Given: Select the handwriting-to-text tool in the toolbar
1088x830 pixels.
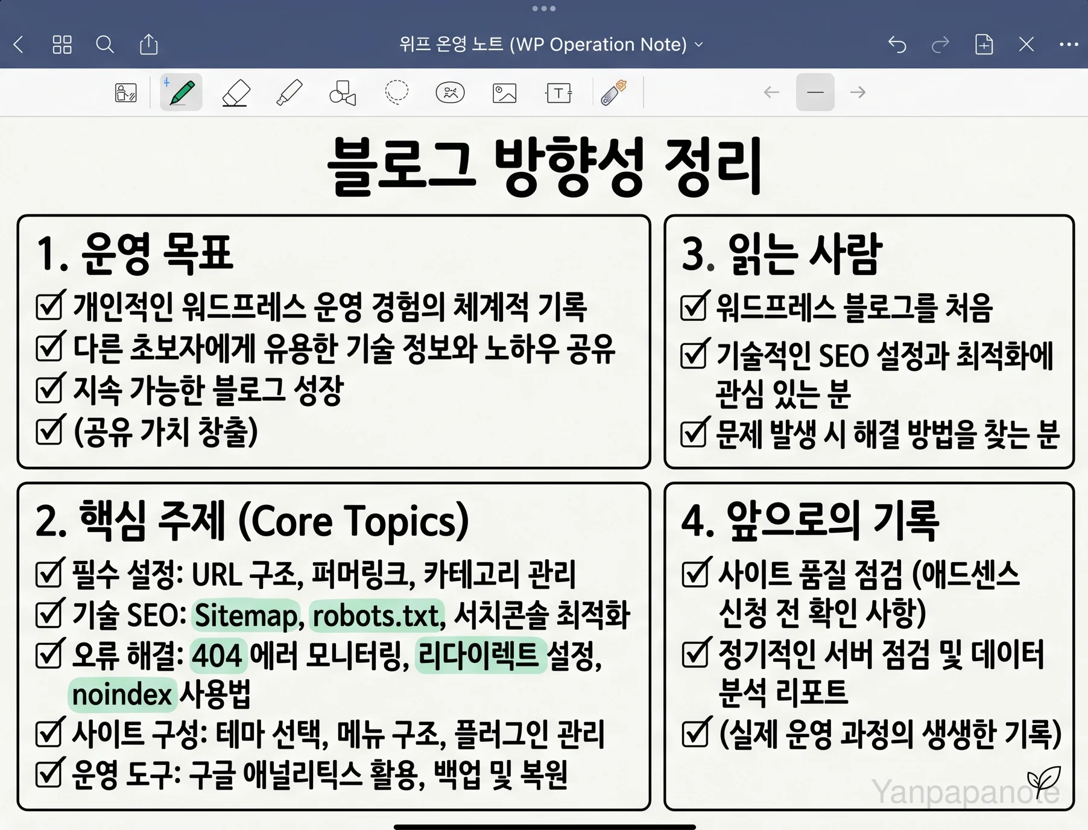Looking at the screenshot, I should (125, 93).
